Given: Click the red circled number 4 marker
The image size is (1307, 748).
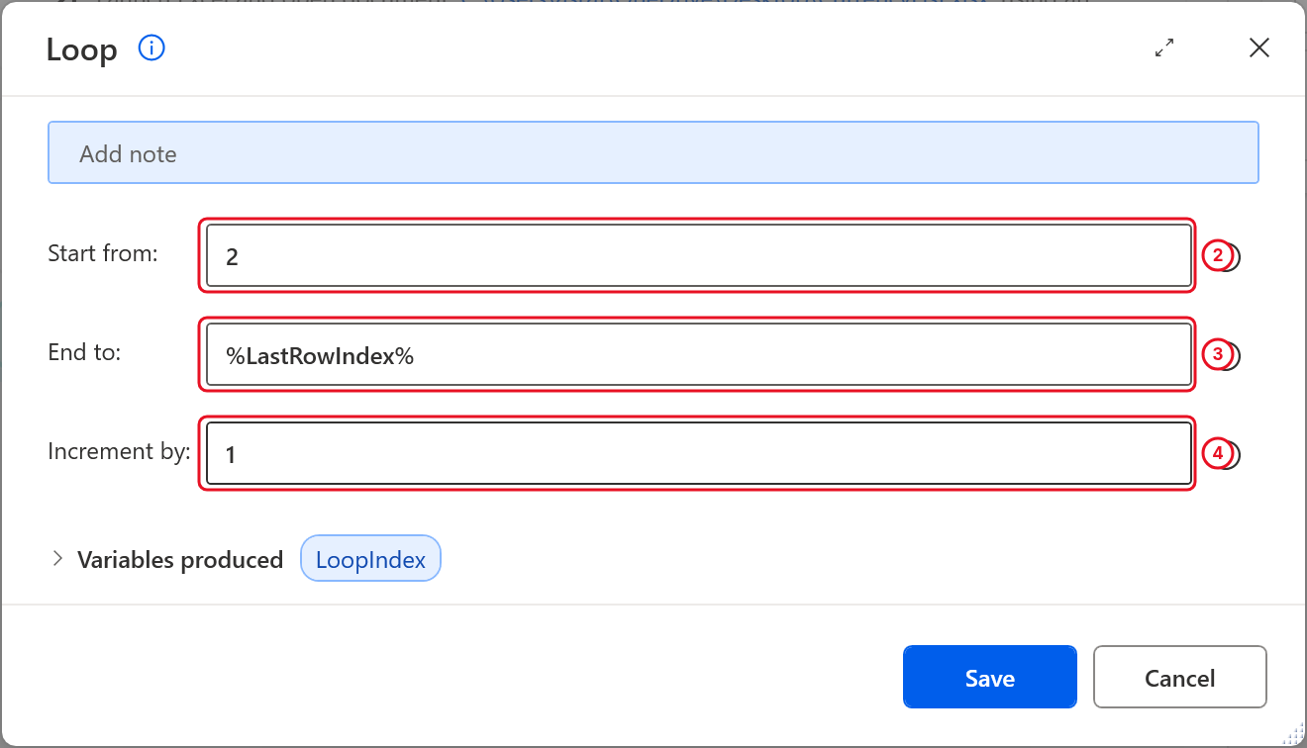Looking at the screenshot, I should 1219,454.
